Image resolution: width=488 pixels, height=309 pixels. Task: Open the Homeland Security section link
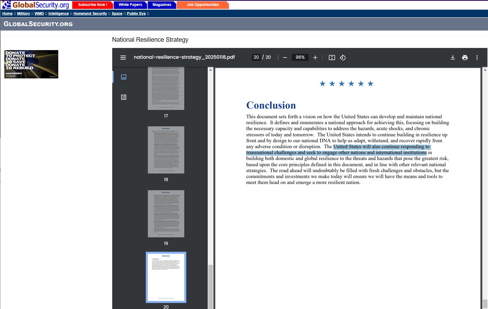(x=90, y=13)
